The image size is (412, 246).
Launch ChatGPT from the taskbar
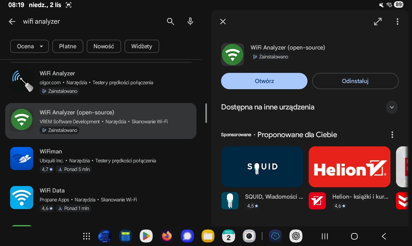(x=296, y=236)
